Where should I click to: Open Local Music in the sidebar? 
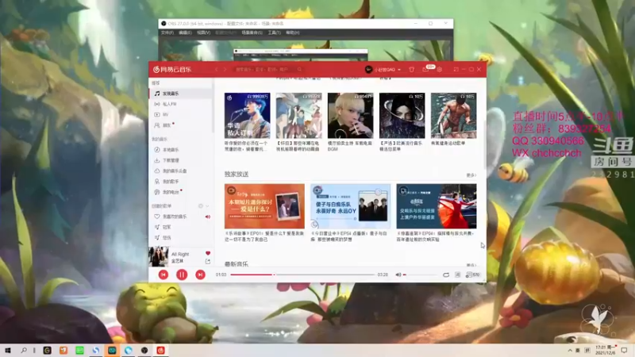point(180,150)
